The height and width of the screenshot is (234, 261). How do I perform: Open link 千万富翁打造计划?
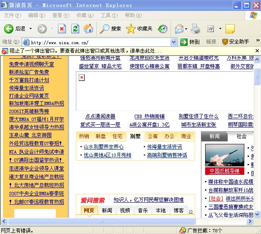[x=29, y=80]
